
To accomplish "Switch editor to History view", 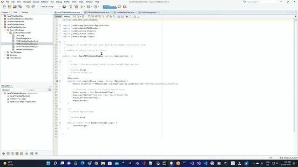I will click(67, 17).
